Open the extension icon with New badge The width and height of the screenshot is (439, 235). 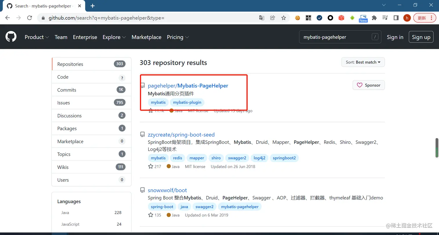[x=363, y=19]
